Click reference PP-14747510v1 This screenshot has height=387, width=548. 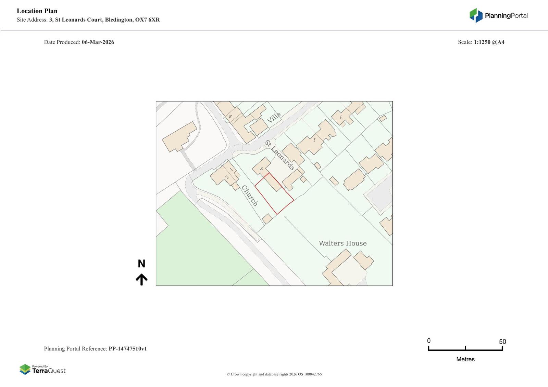127,349
